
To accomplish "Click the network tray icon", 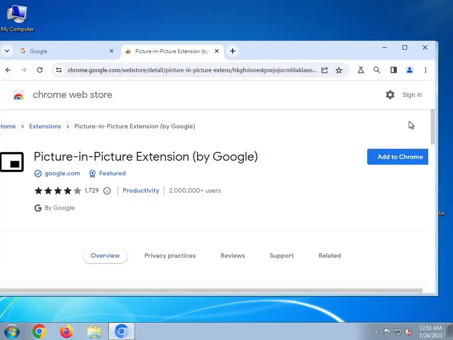I will click(398, 332).
